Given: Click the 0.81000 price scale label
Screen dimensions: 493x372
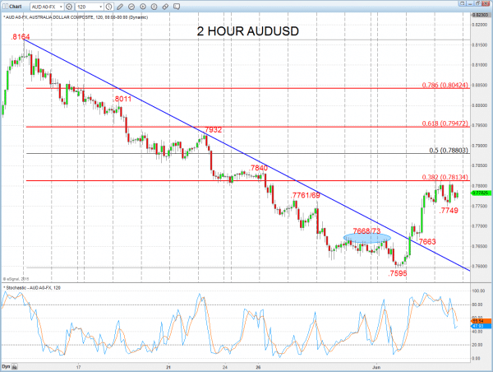Looking at the screenshot, I should pos(480,65).
